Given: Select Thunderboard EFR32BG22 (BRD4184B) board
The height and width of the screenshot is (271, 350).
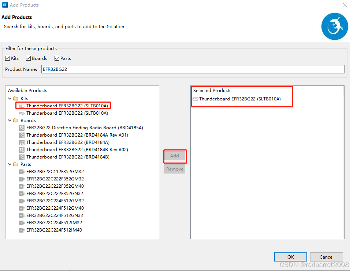Looking at the screenshot, I should click(x=68, y=157).
